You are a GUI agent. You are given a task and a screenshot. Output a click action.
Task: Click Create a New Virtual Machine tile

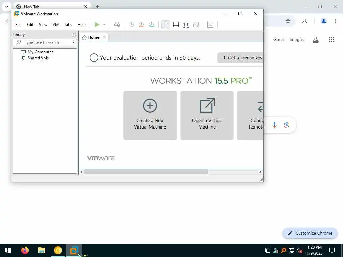[x=150, y=115]
